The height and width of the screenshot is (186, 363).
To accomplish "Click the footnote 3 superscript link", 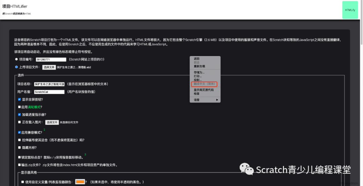I will 85,154.
